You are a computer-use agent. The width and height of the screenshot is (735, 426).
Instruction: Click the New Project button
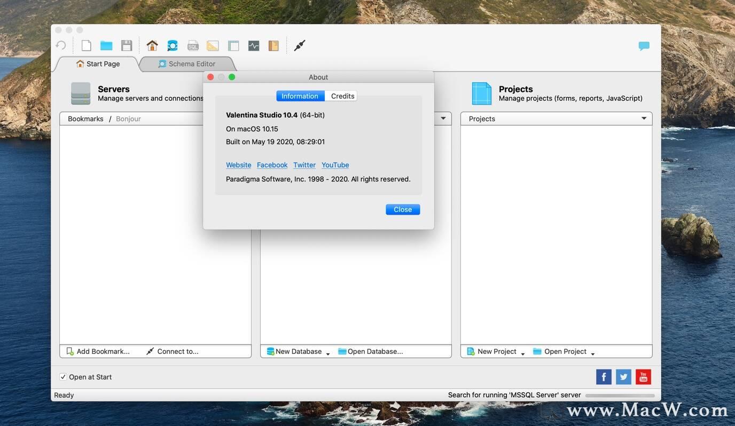click(491, 351)
